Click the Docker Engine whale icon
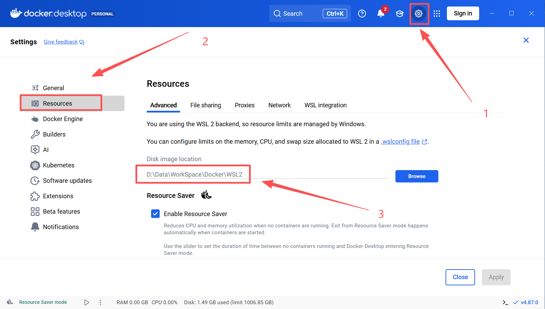The width and height of the screenshot is (545, 309). [x=35, y=119]
